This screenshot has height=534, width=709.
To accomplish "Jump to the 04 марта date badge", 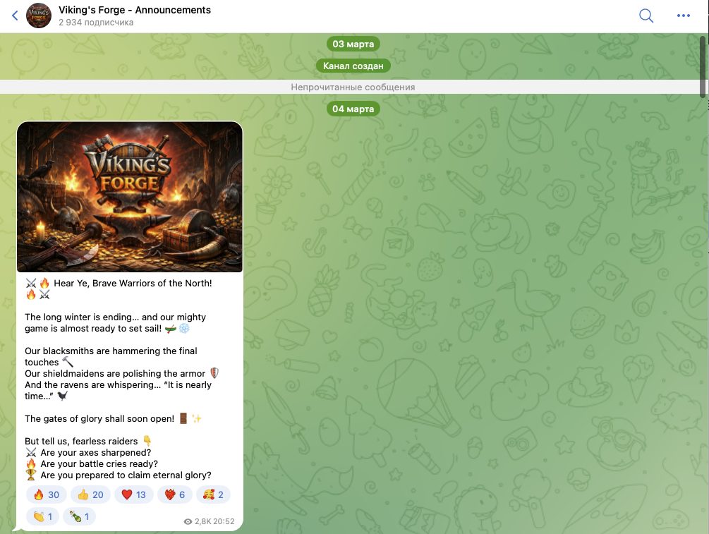I will point(353,109).
